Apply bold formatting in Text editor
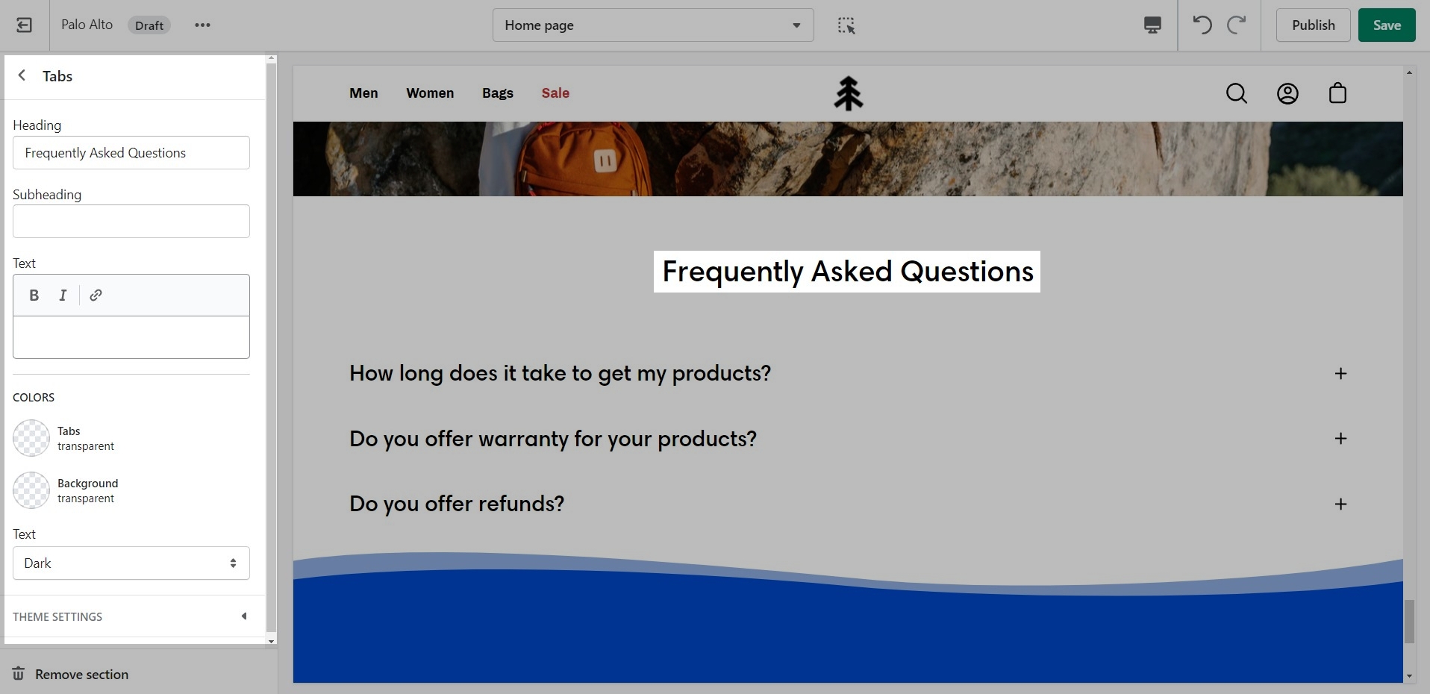Image resolution: width=1430 pixels, height=694 pixels. click(x=34, y=296)
